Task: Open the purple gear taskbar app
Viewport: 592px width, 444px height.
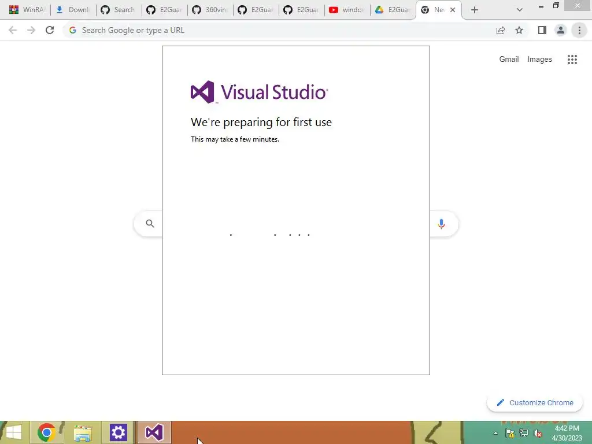Action: tap(118, 432)
